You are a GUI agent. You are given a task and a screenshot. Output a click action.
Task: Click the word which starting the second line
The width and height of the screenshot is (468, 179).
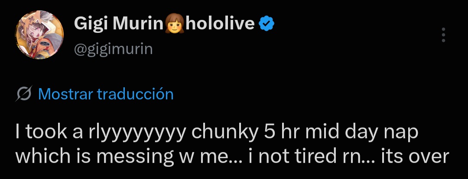click(x=42, y=156)
